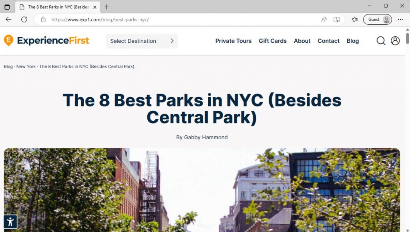The height and width of the screenshot is (232, 410).
Task: Click the Blog breadcrumb link
Action: click(8, 66)
